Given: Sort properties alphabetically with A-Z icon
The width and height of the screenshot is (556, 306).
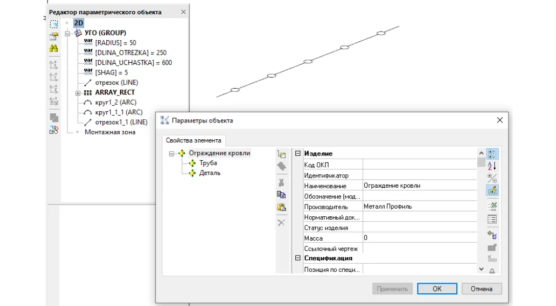Looking at the screenshot, I should click(x=492, y=166).
